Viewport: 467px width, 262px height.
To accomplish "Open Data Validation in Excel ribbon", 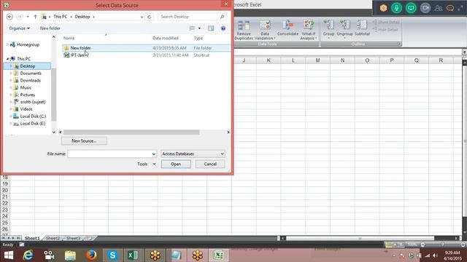I will (x=265, y=30).
